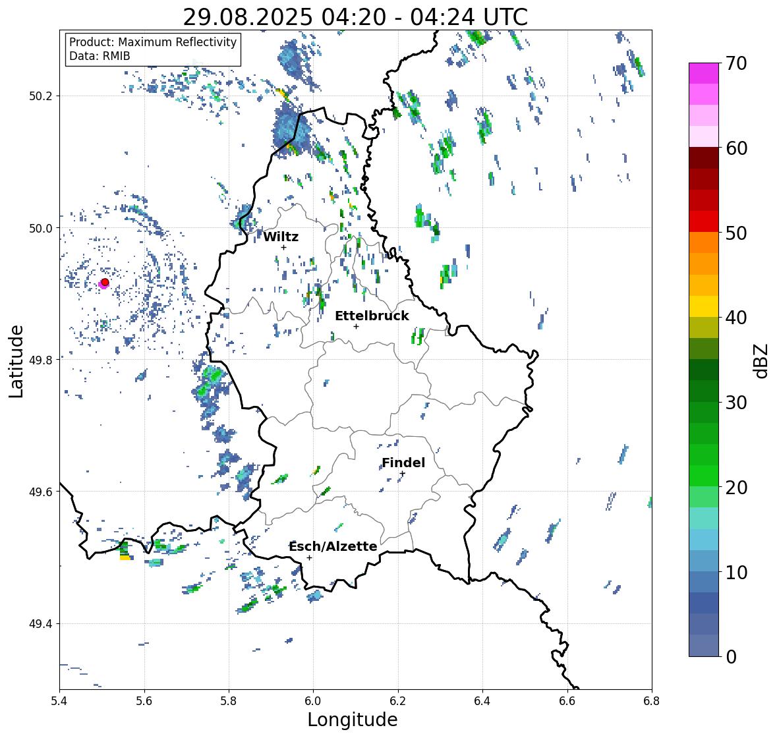Click the latitude tick label '49.4'

(40, 623)
